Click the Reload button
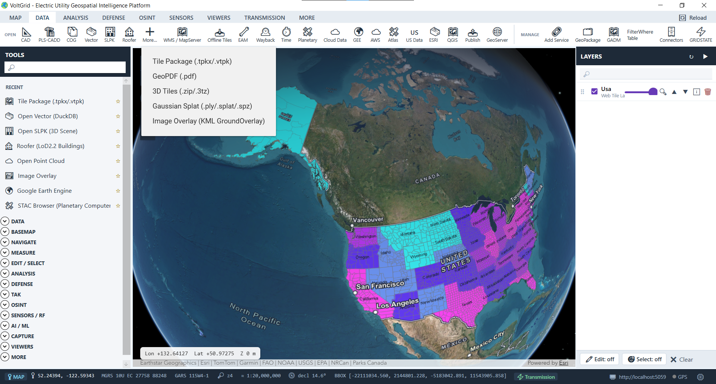 [x=693, y=18]
